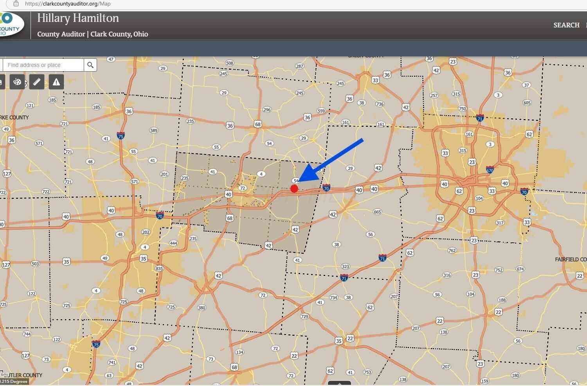The width and height of the screenshot is (587, 386).
Task: Click the FAIRFIELD CO map label
Action: (571, 260)
